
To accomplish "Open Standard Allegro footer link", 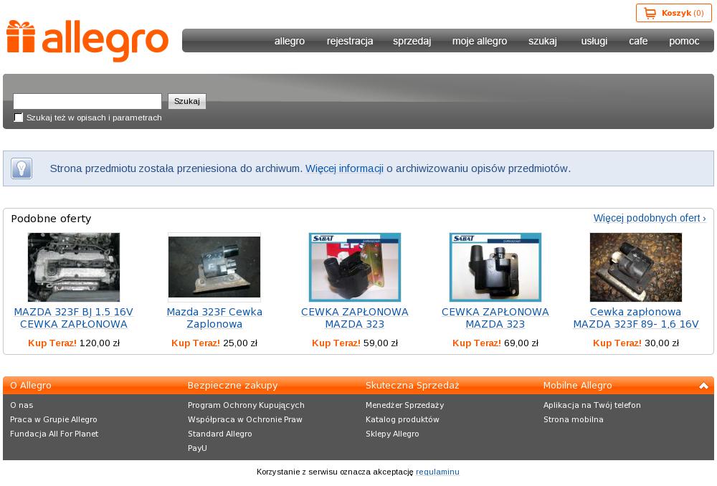I will 220,434.
